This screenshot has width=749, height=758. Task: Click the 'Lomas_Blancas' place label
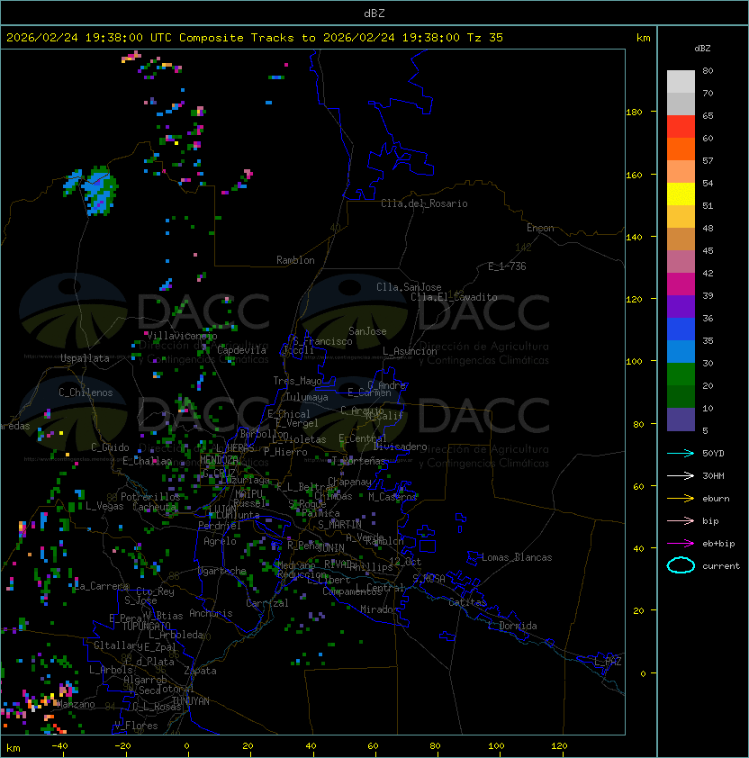[517, 557]
